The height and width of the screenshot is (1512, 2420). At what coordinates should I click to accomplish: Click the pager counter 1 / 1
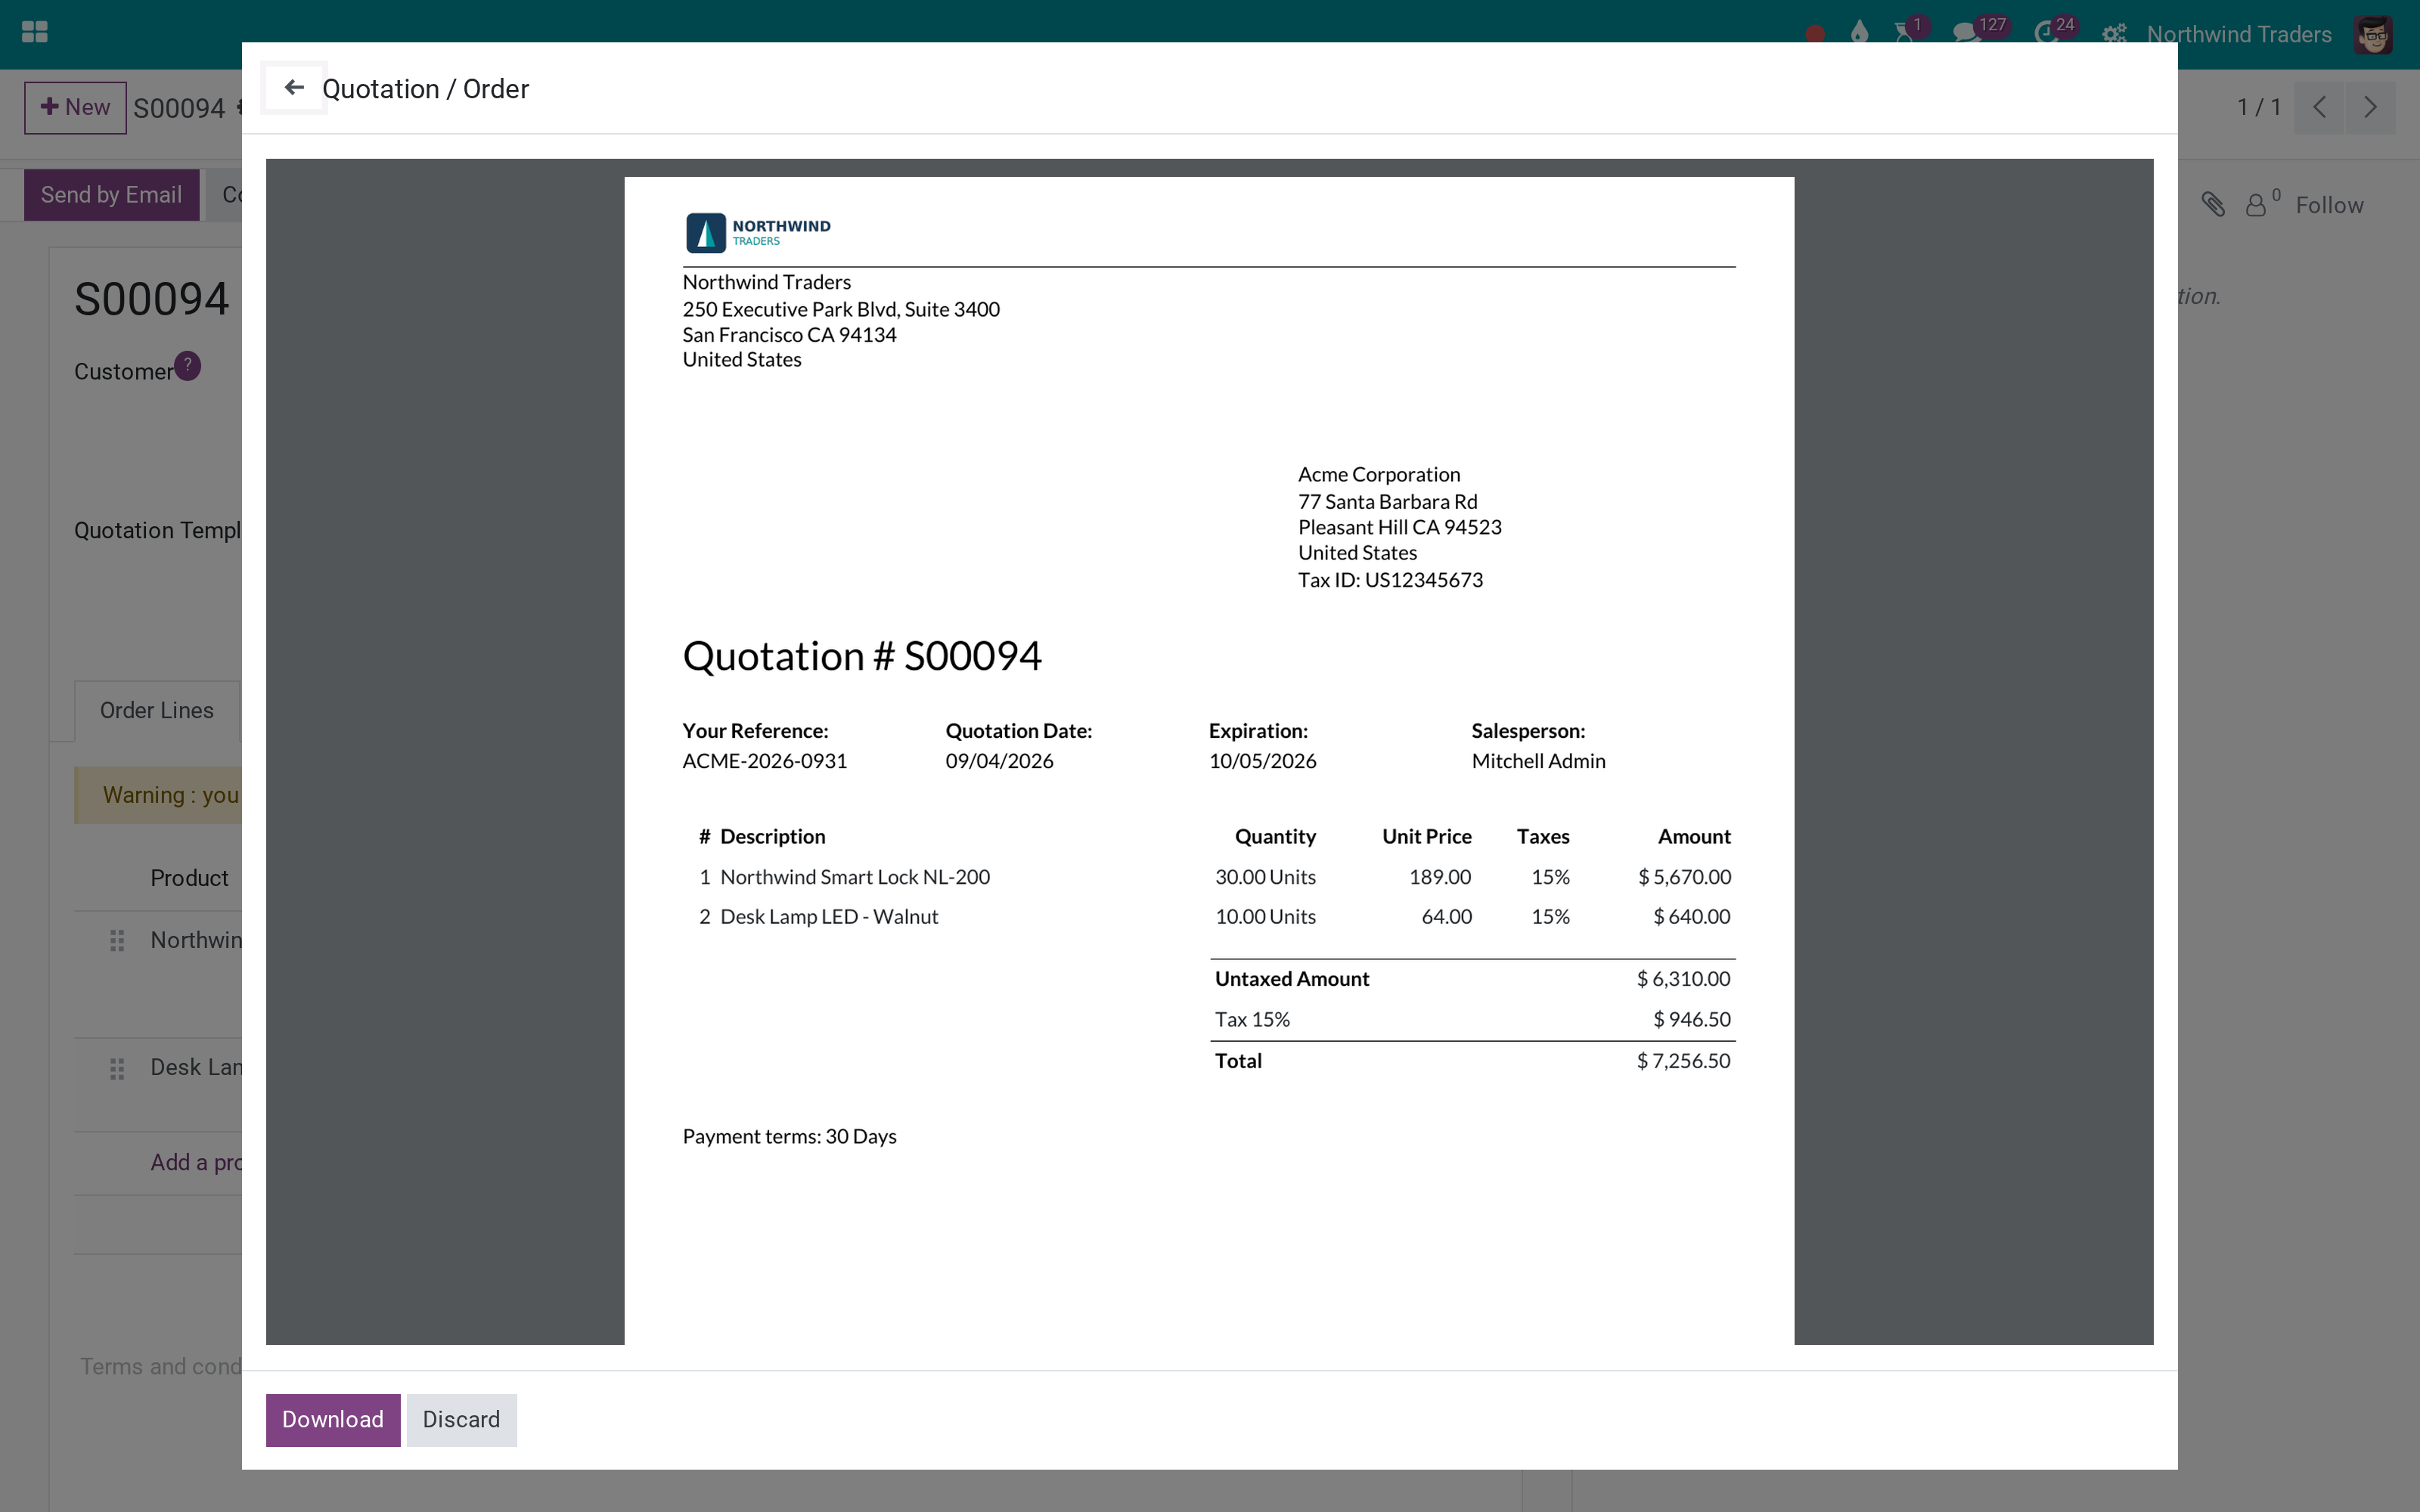pos(2259,107)
